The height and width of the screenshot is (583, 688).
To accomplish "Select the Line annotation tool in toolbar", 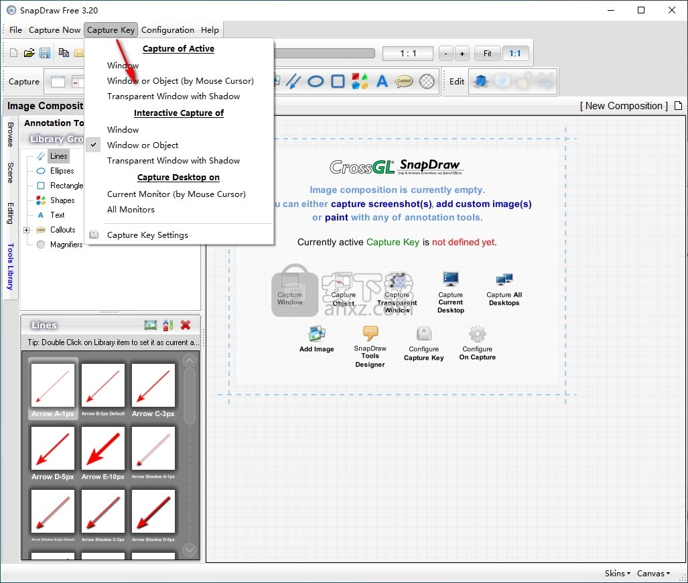I will (293, 81).
